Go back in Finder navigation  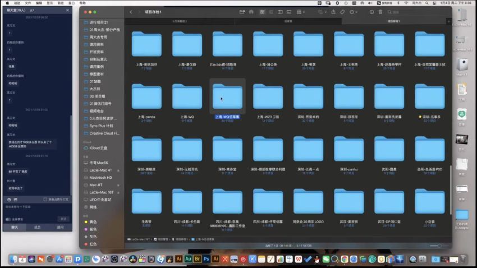pos(131,12)
